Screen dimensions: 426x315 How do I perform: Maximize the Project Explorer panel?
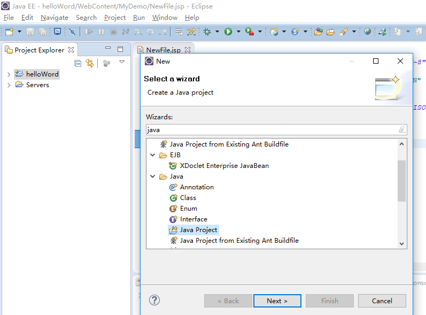tap(120, 49)
